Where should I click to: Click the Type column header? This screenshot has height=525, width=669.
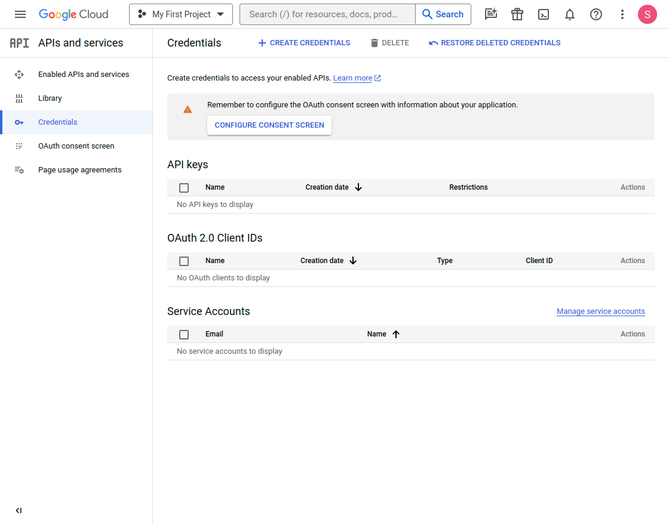[444, 261]
